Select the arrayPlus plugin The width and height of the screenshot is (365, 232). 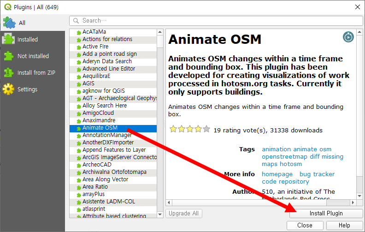pyautogui.click(x=113, y=195)
